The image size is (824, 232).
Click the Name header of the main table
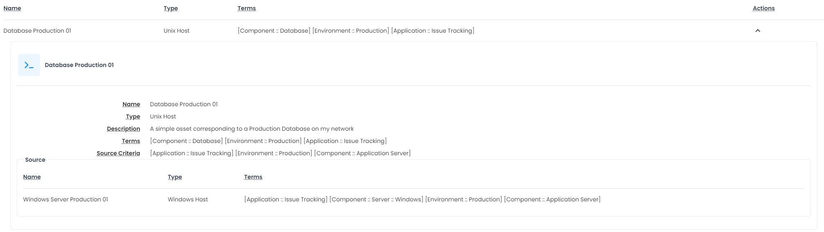(x=12, y=8)
